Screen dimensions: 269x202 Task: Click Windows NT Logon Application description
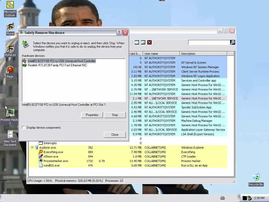(200, 76)
